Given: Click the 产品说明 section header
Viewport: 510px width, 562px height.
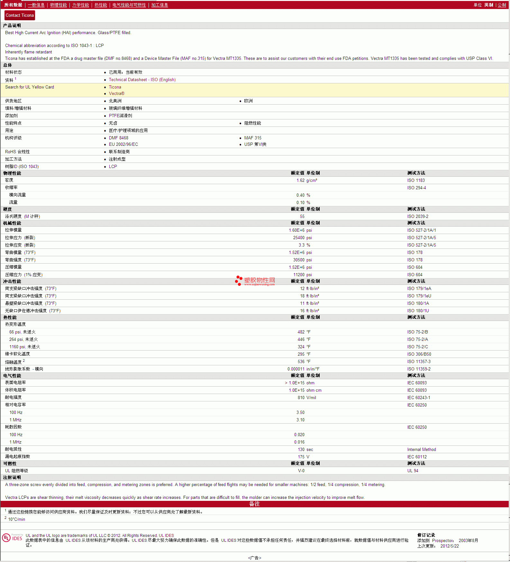Looking at the screenshot, I should pyautogui.click(x=12, y=25).
